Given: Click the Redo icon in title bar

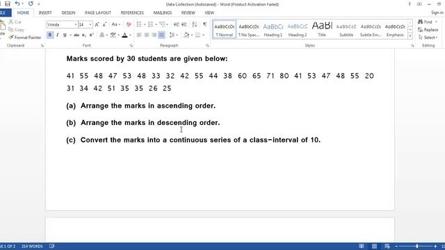Looking at the screenshot, I should 31,3.
